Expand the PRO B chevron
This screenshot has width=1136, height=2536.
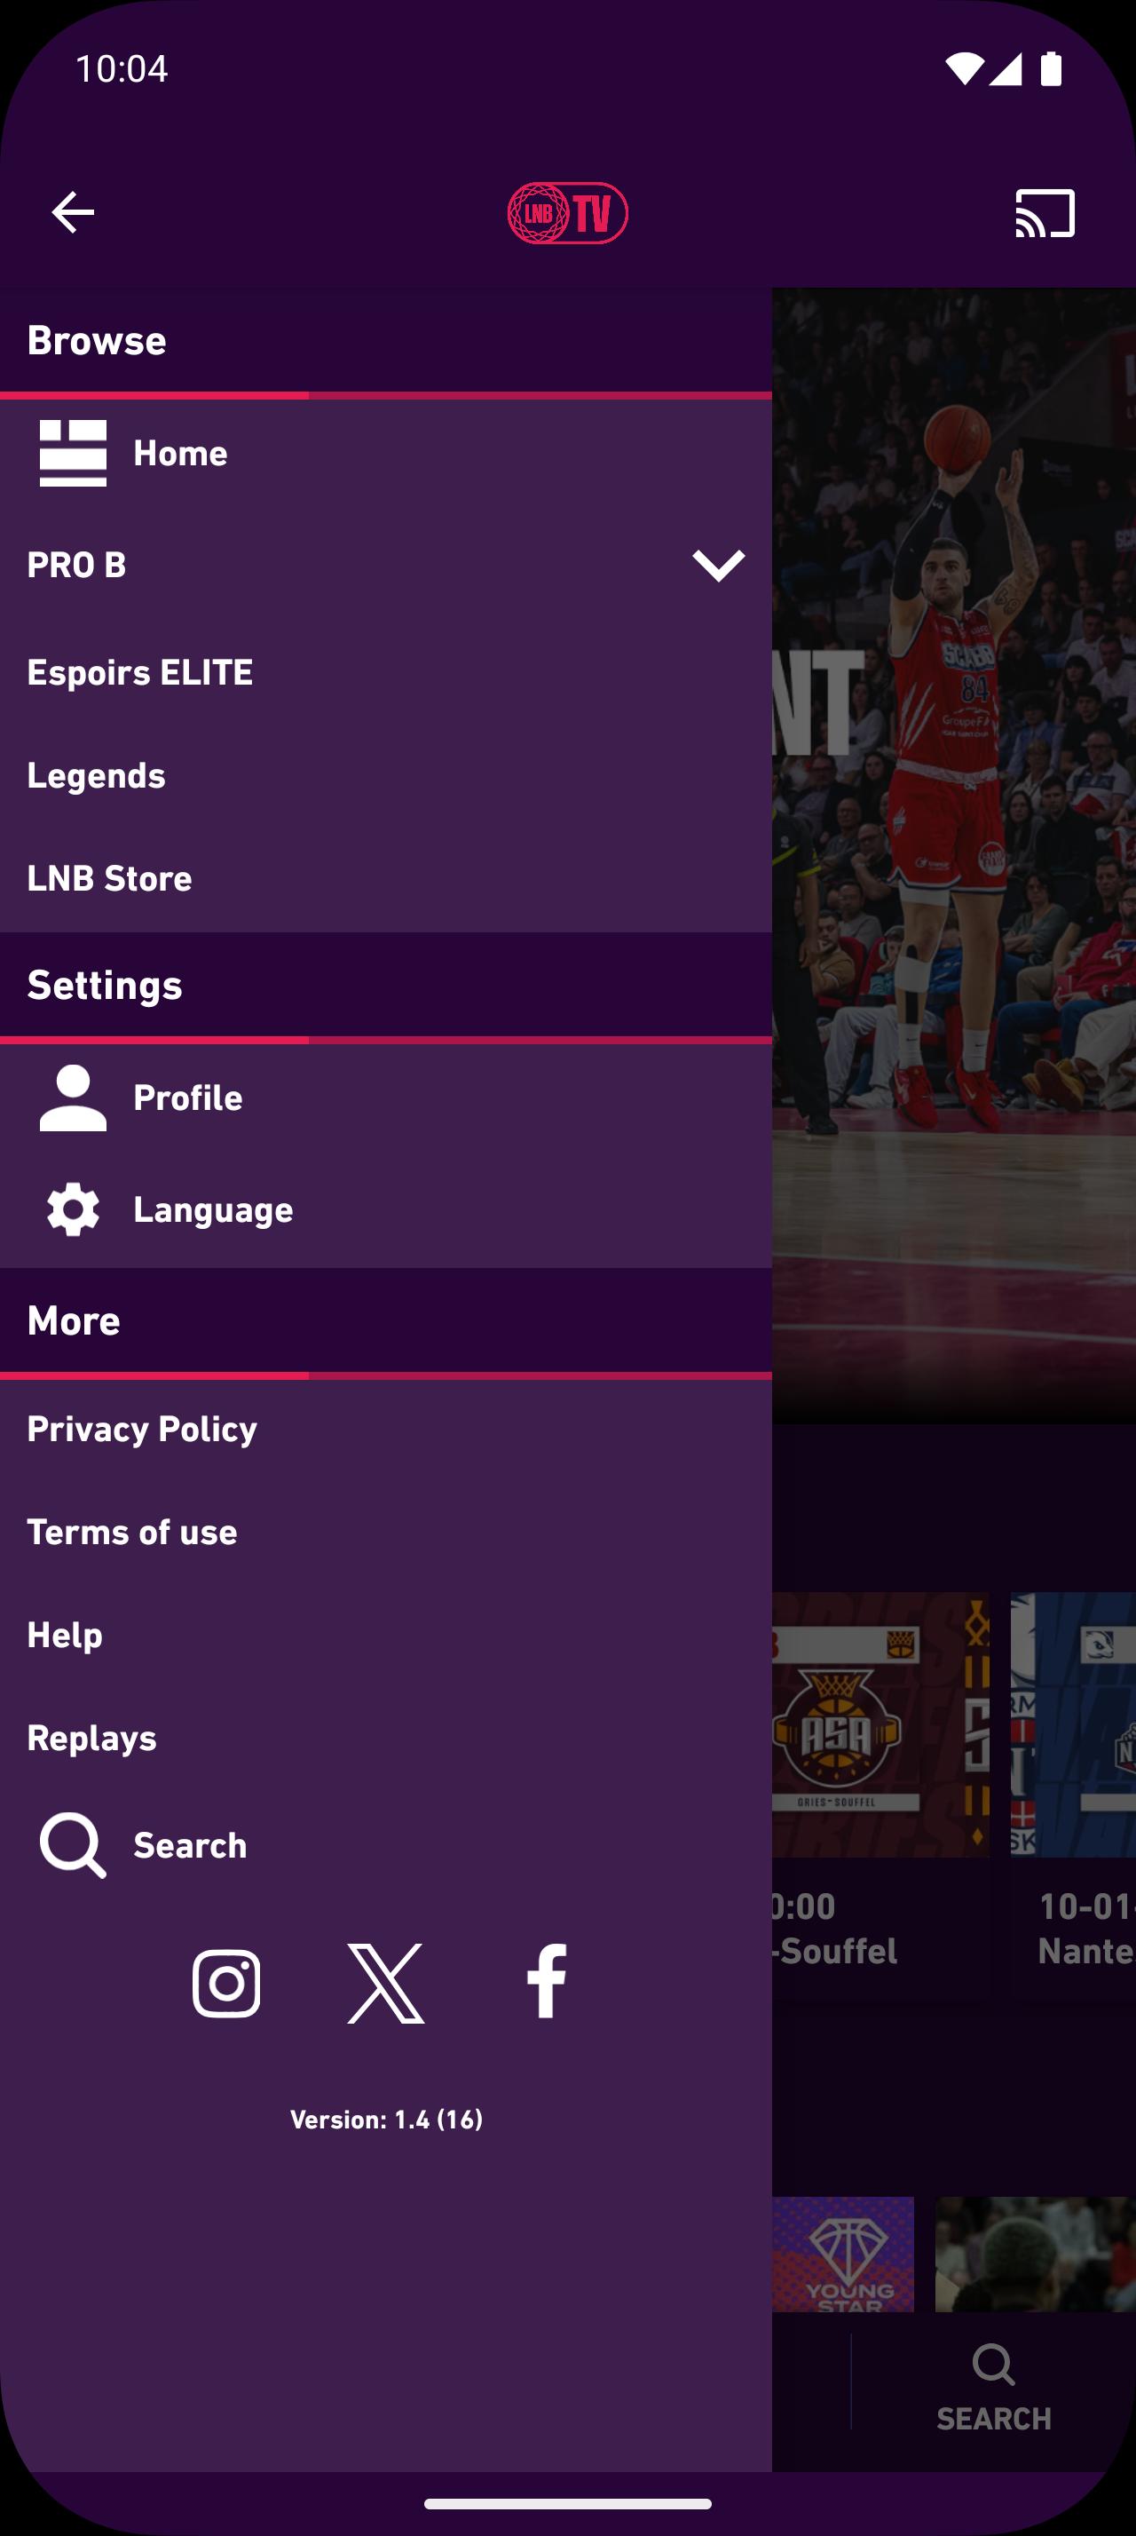pos(718,565)
